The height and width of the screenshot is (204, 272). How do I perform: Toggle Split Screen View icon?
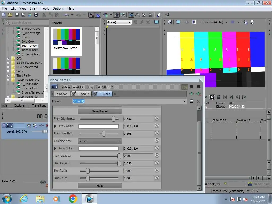[x=194, y=22]
